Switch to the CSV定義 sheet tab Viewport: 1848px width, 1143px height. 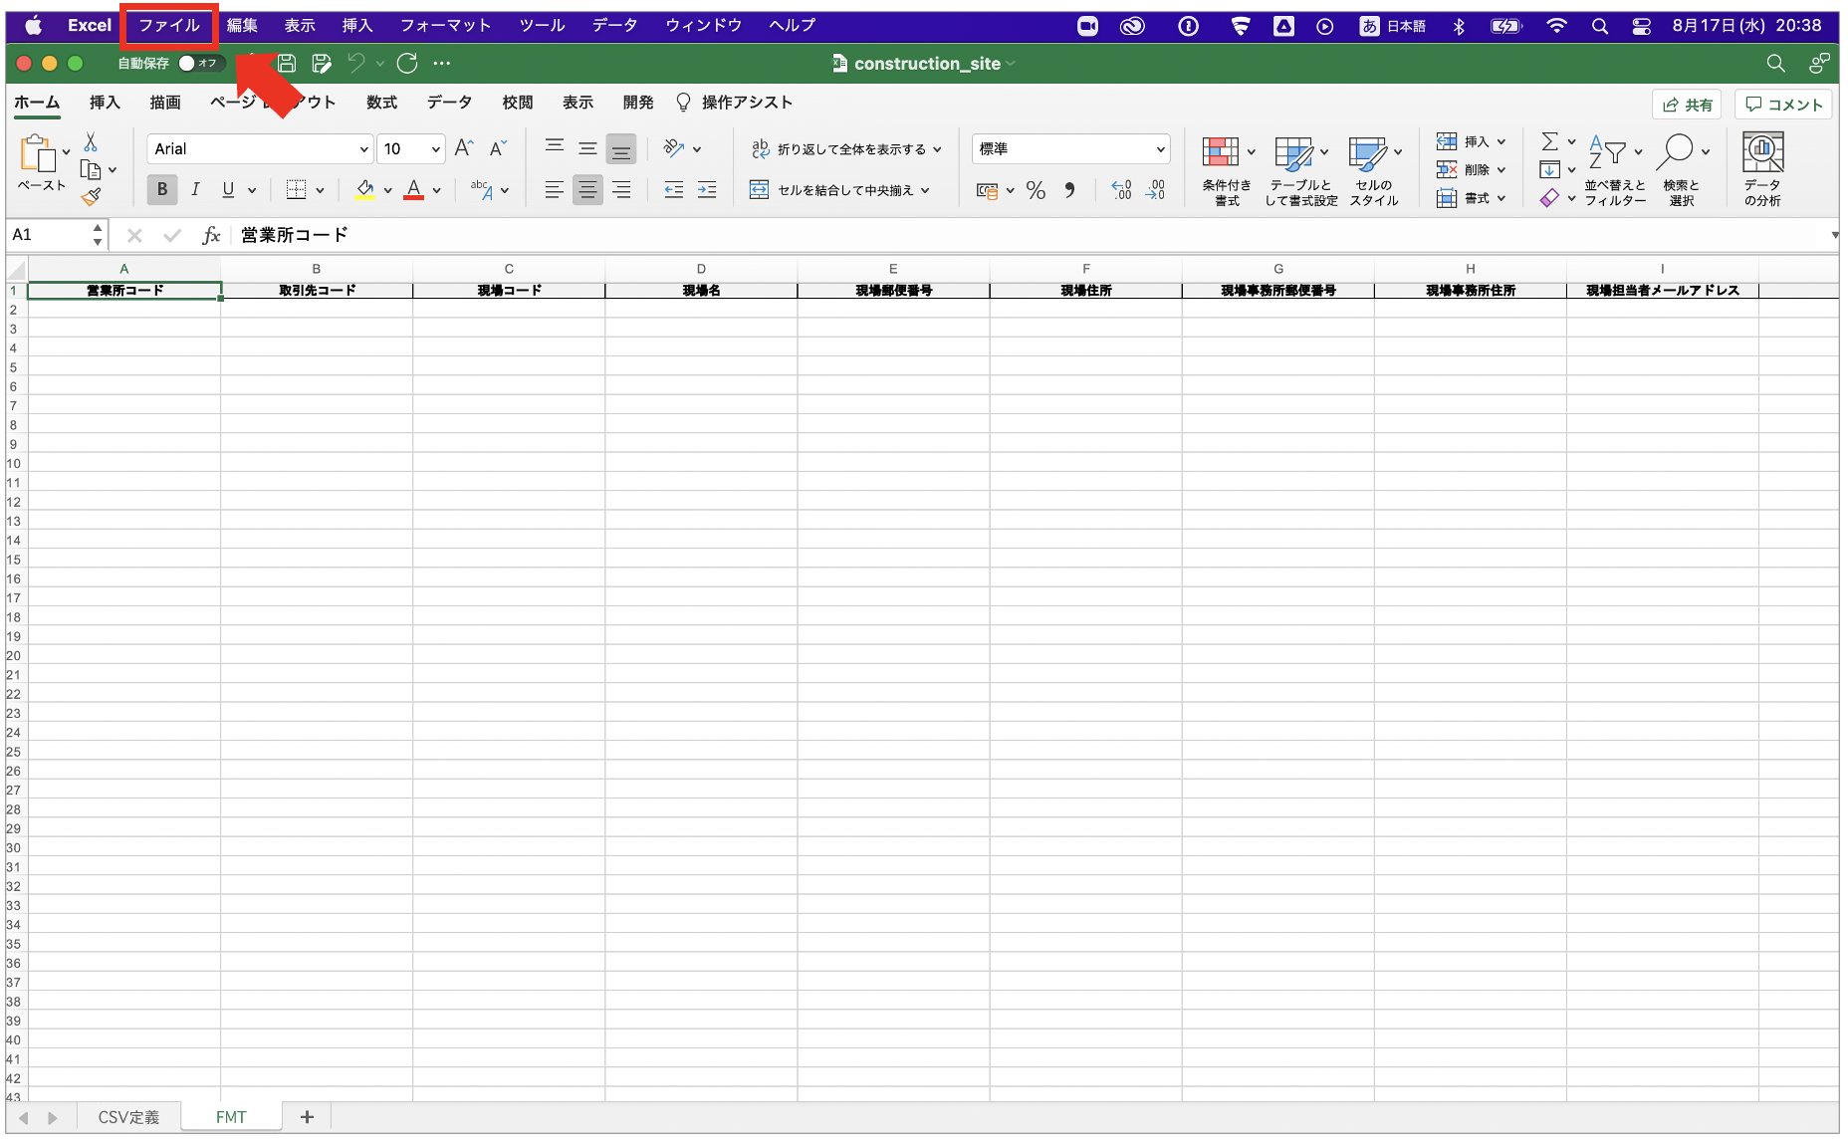pyautogui.click(x=128, y=1117)
